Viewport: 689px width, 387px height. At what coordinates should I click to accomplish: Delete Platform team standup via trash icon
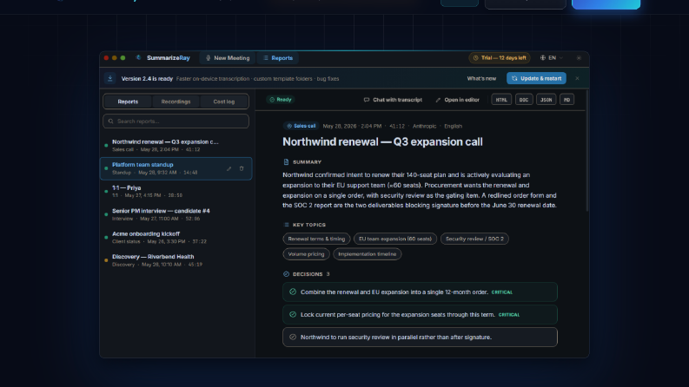(x=242, y=168)
